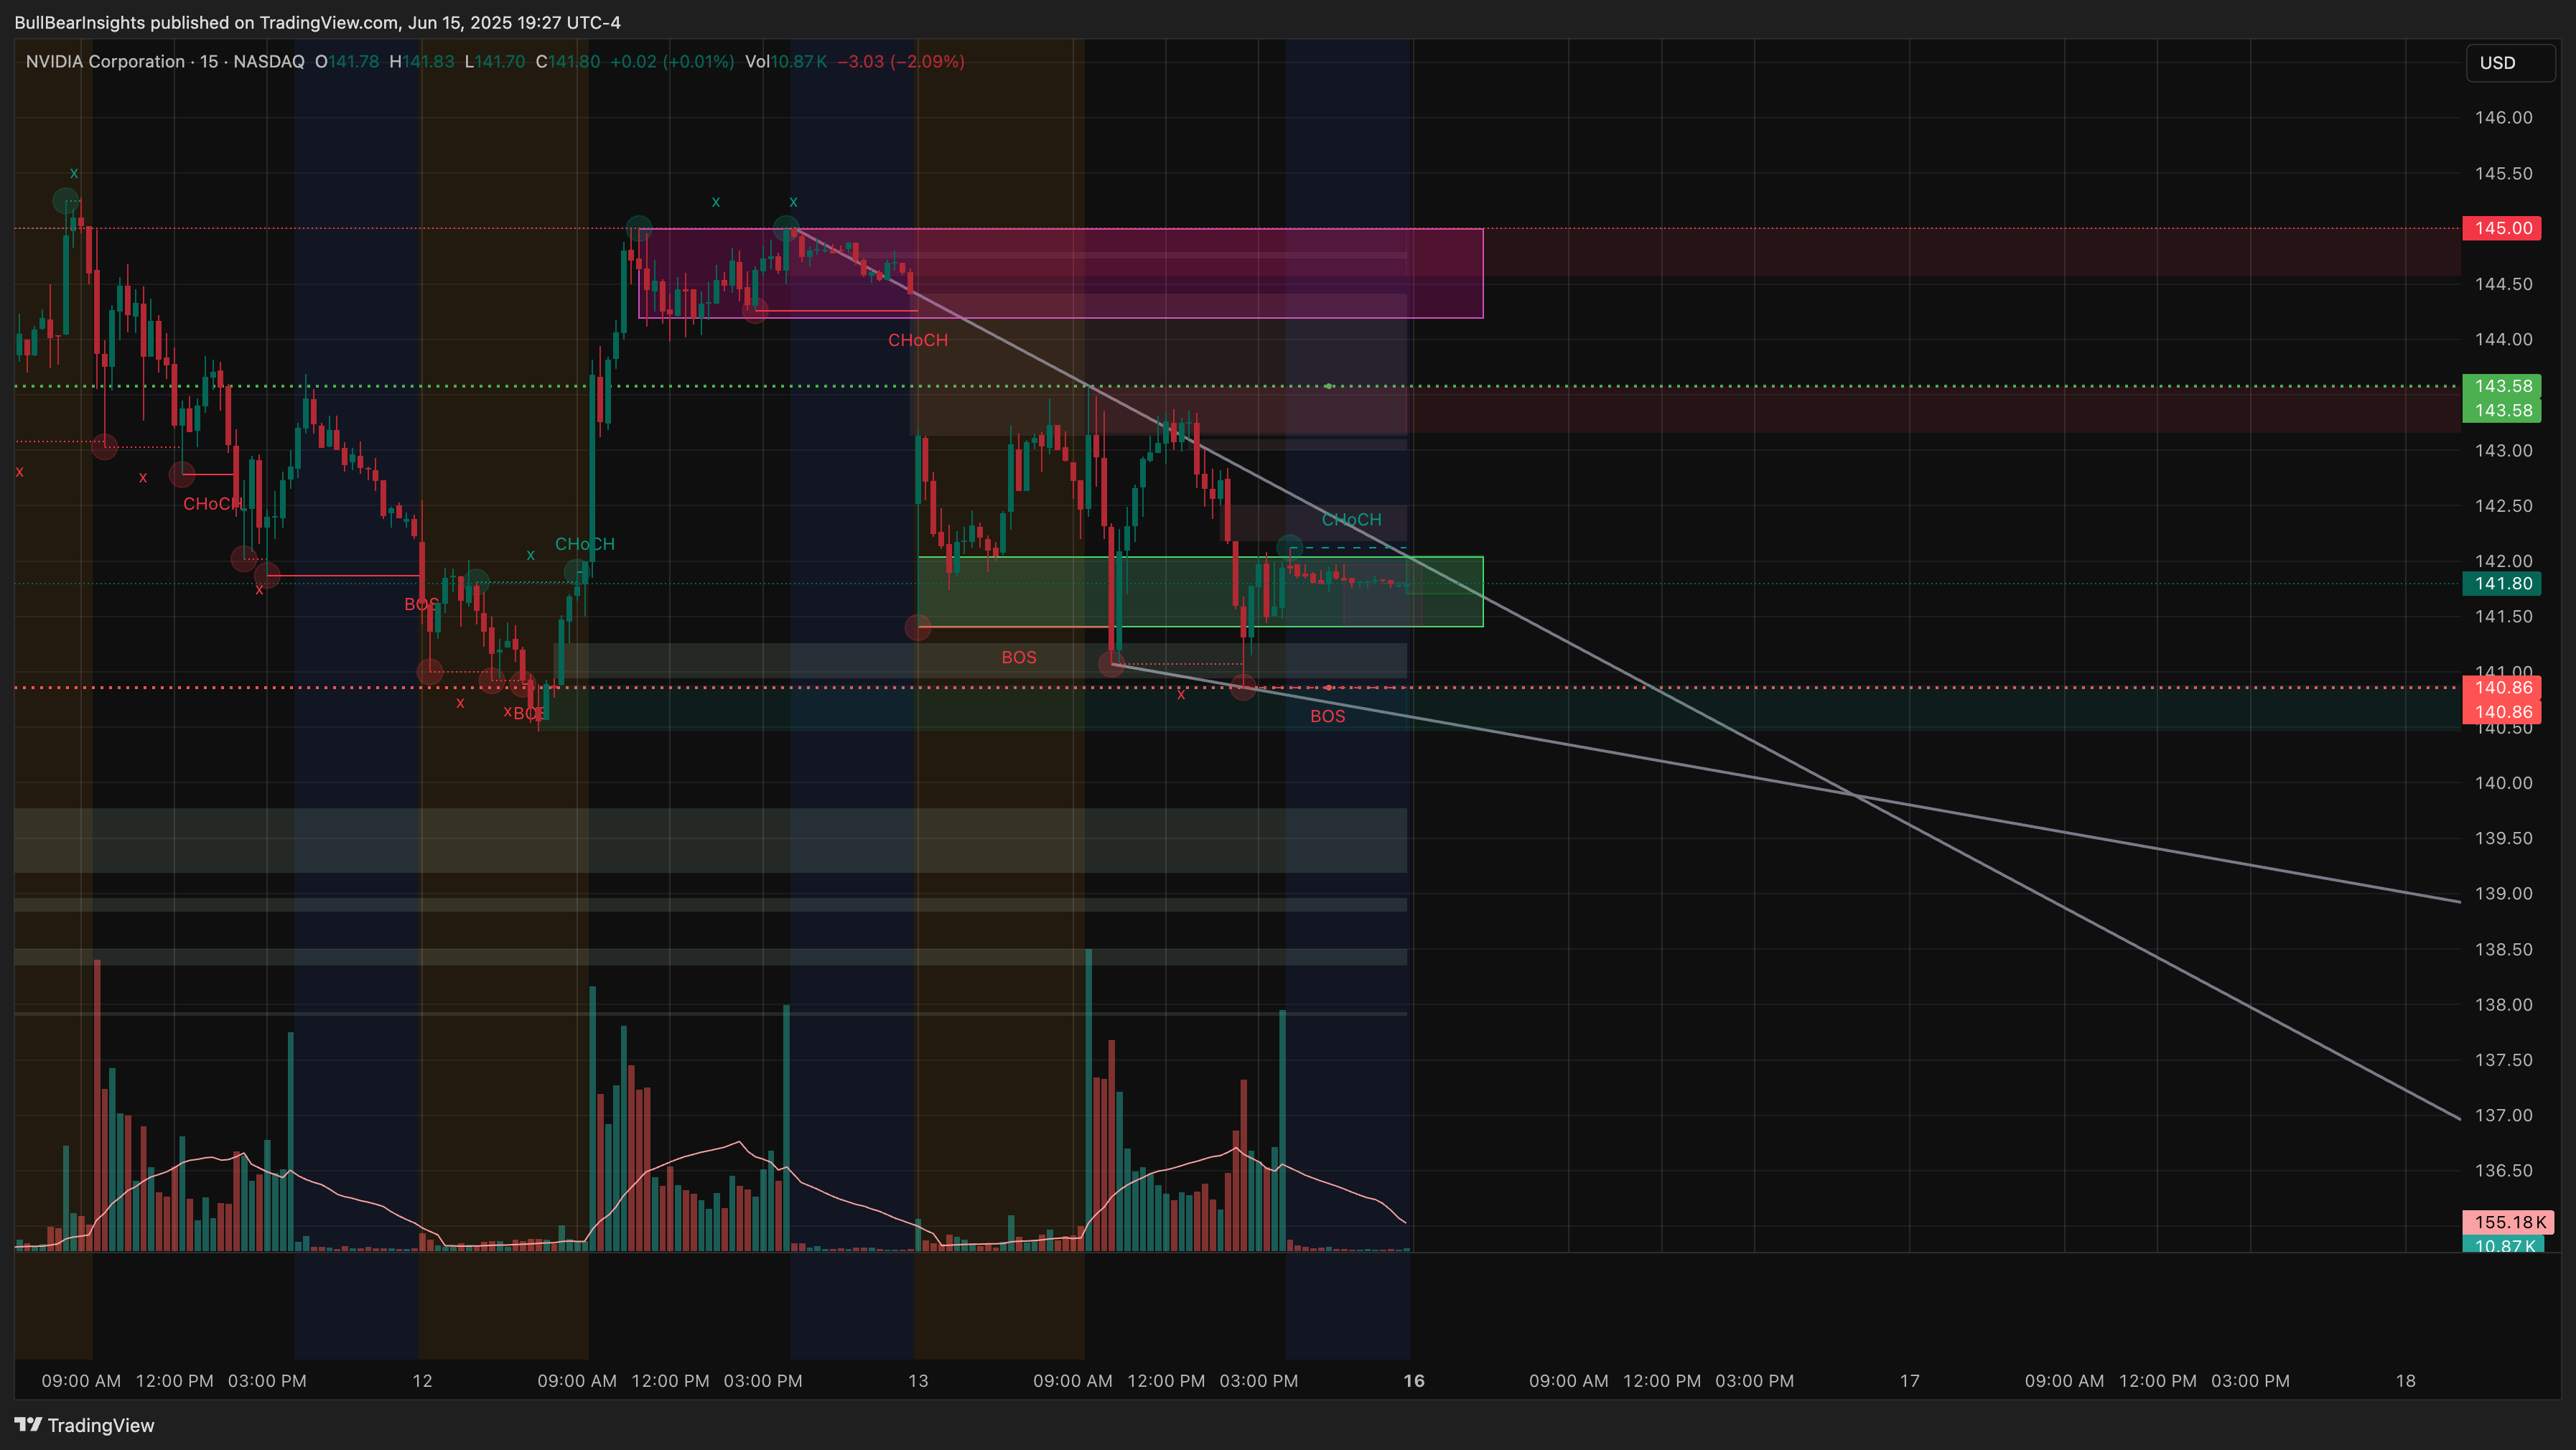Click the 139.50 price scale label
This screenshot has height=1450, width=2576.
coord(2503,838)
